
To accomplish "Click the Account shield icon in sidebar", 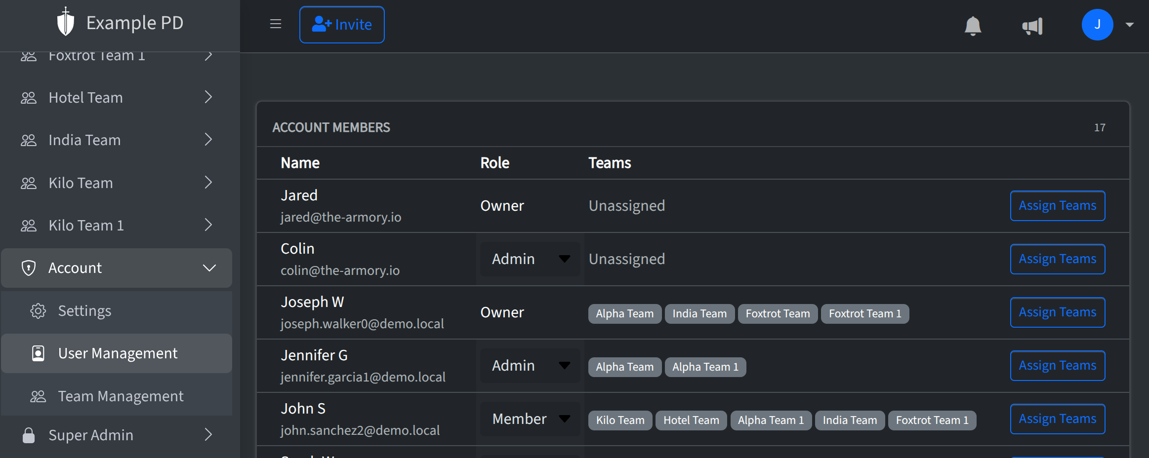I will 28,267.
